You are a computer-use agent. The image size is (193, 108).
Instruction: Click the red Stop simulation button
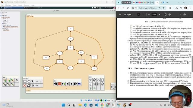[59, 84]
